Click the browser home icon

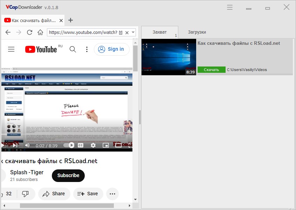40,32
